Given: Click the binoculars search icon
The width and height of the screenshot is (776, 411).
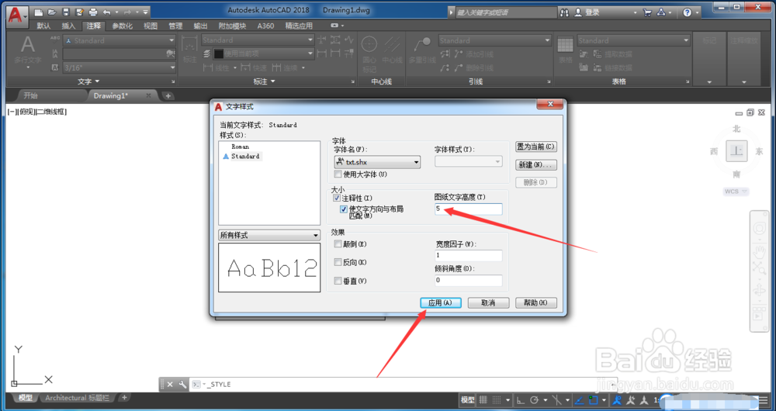Looking at the screenshot, I should [x=564, y=12].
